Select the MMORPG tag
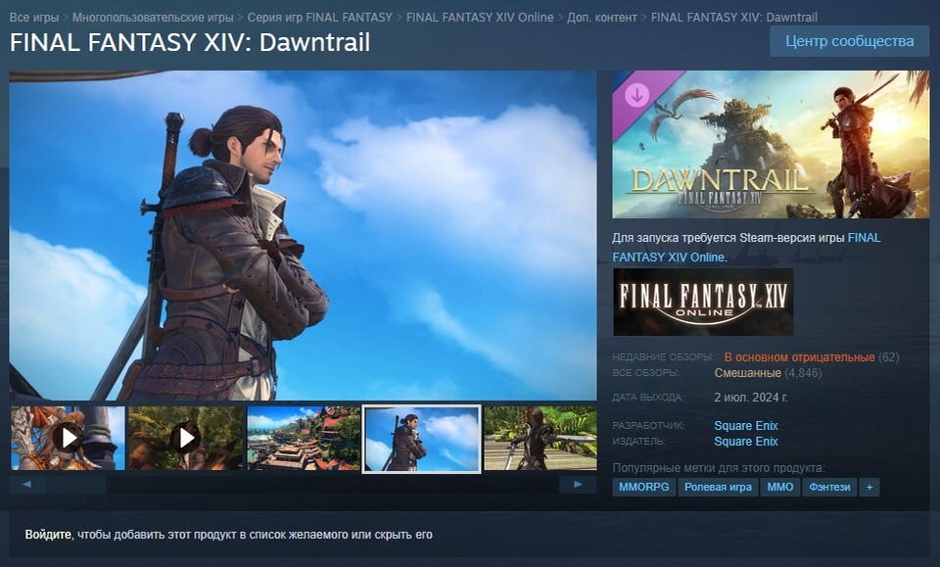 tap(644, 487)
